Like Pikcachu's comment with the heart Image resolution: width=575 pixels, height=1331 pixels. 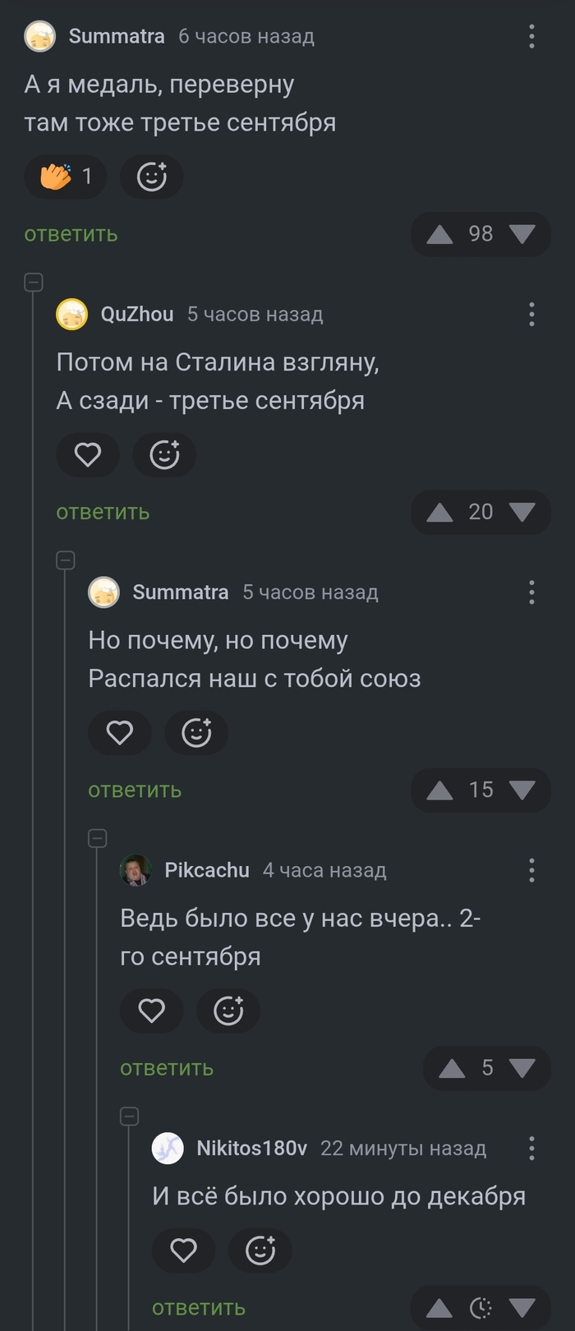click(151, 1010)
